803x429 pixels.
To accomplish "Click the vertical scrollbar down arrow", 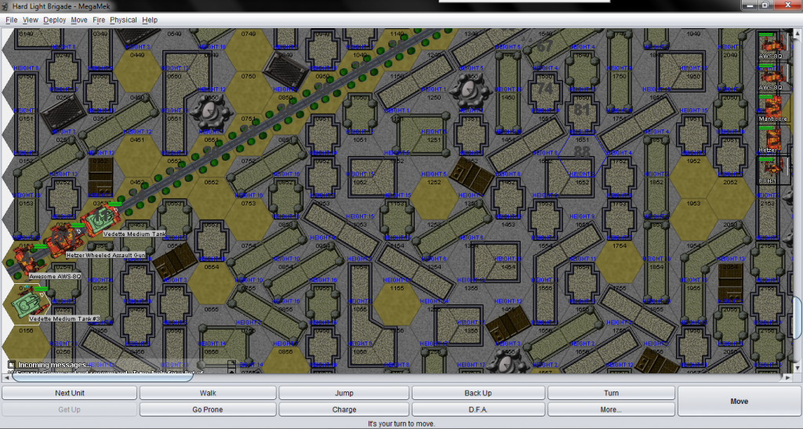I will [x=798, y=368].
